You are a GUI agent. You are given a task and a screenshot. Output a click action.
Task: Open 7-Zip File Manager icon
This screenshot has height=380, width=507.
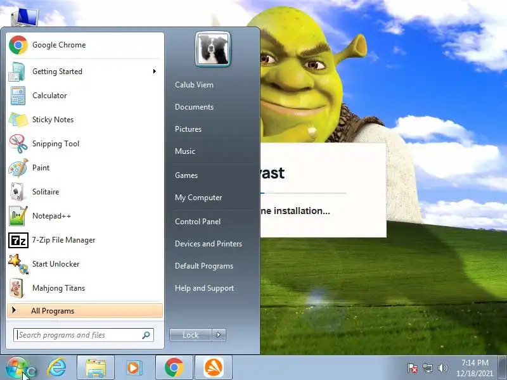(x=18, y=240)
